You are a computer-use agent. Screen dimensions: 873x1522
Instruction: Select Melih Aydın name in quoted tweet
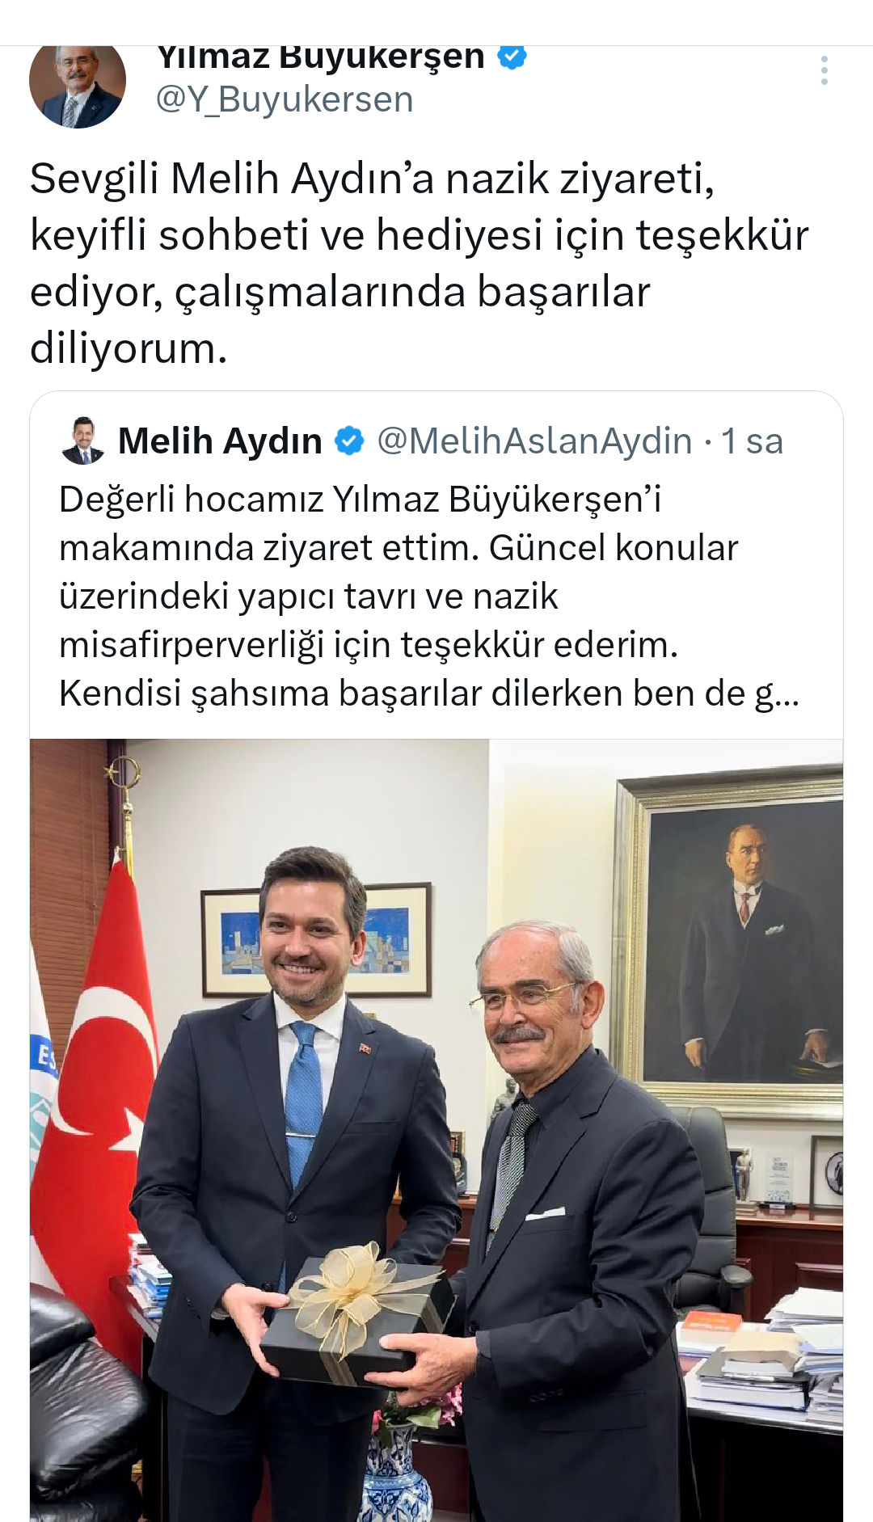click(x=220, y=441)
